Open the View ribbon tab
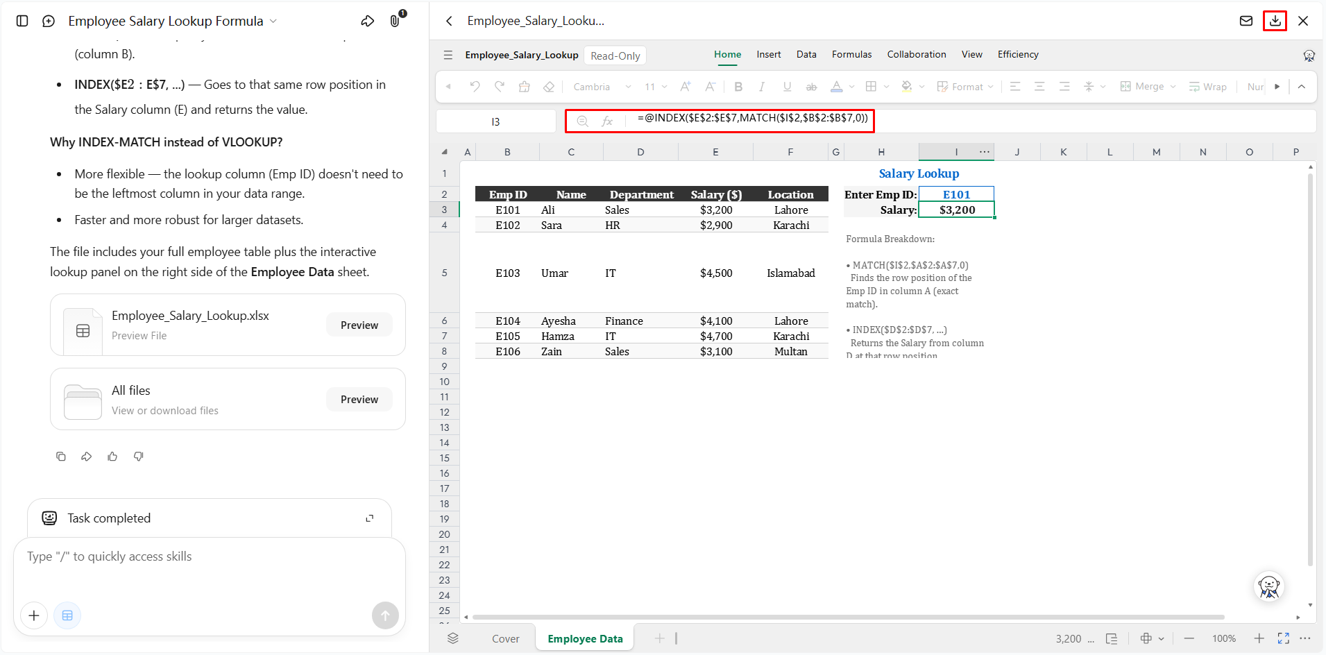This screenshot has width=1326, height=655. coord(971,54)
